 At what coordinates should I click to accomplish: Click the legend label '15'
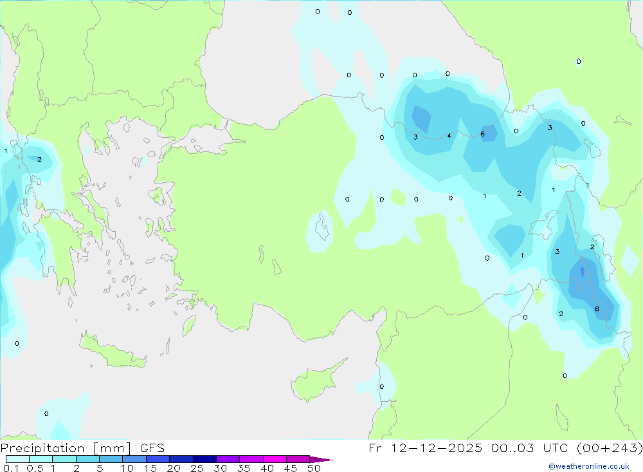pos(150,468)
